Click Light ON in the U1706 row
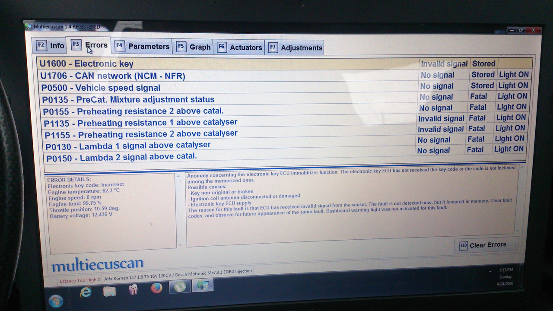Screen dimensions: 553x311 pos(514,75)
